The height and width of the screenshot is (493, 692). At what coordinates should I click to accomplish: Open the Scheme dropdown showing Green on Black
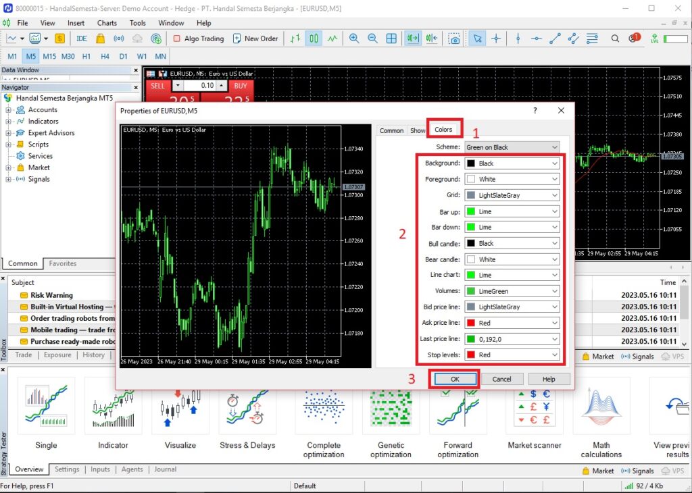(x=511, y=147)
